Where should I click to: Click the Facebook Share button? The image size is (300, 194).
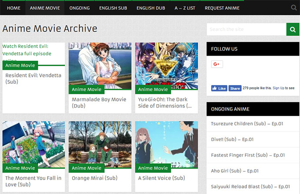[x=235, y=88]
